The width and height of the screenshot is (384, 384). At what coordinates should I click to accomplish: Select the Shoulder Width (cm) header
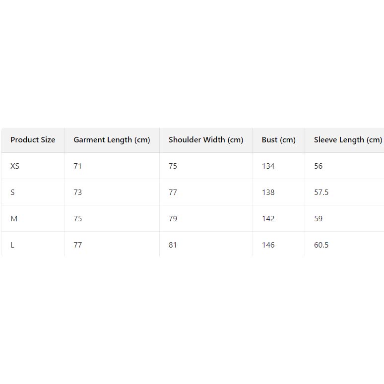(x=206, y=140)
